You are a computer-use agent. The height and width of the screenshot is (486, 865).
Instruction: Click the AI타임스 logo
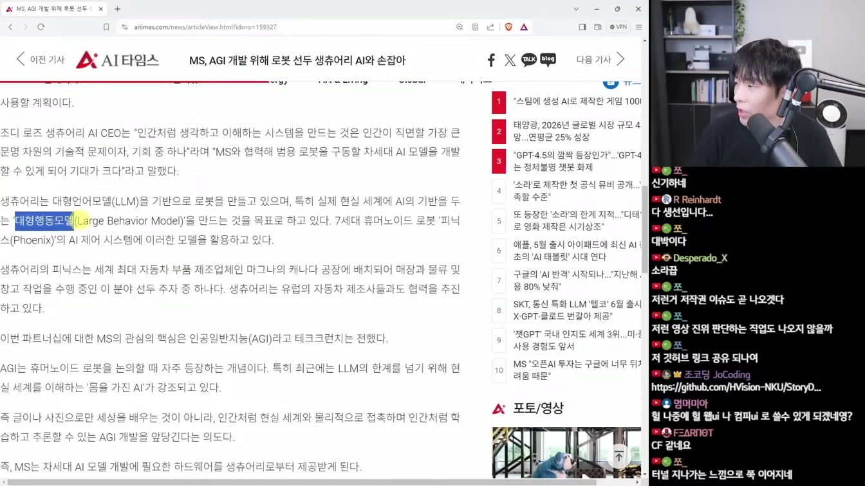117,60
